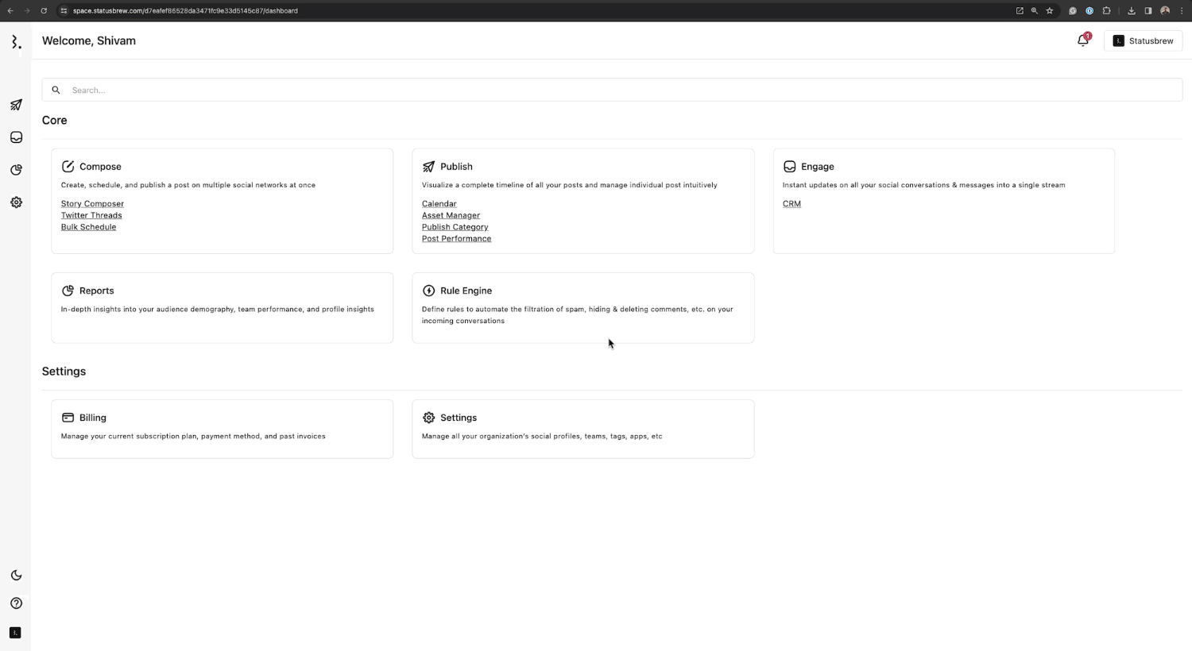This screenshot has height=651, width=1192.
Task: Open Settings gear icon in sidebar
Action: click(16, 202)
